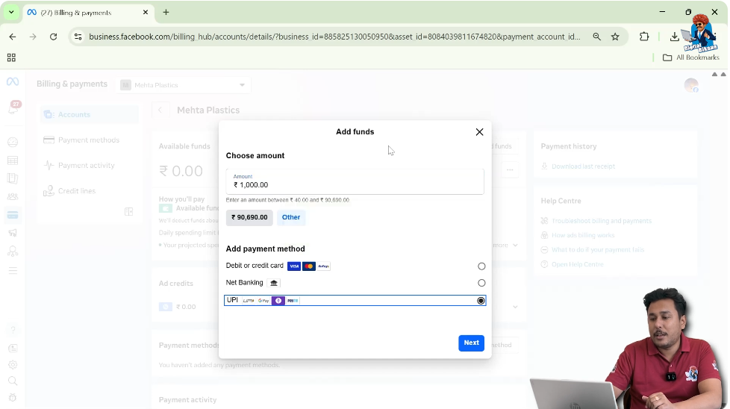Select Debit or credit card radio button

481,266
